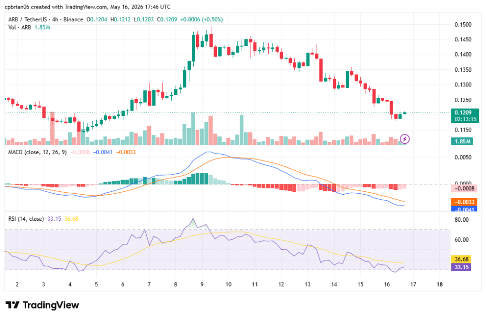Click the cpbrian06 created with TradingView.com caption
The height and width of the screenshot is (319, 486).
tap(87, 7)
